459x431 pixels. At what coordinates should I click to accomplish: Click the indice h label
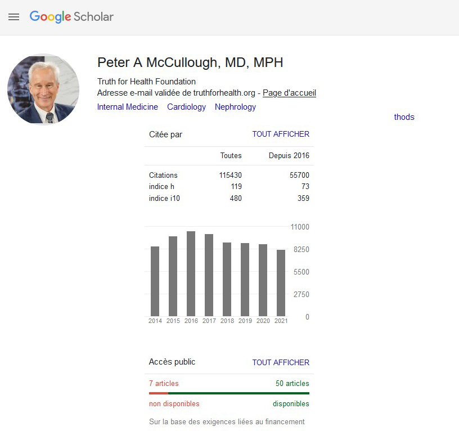[161, 186]
